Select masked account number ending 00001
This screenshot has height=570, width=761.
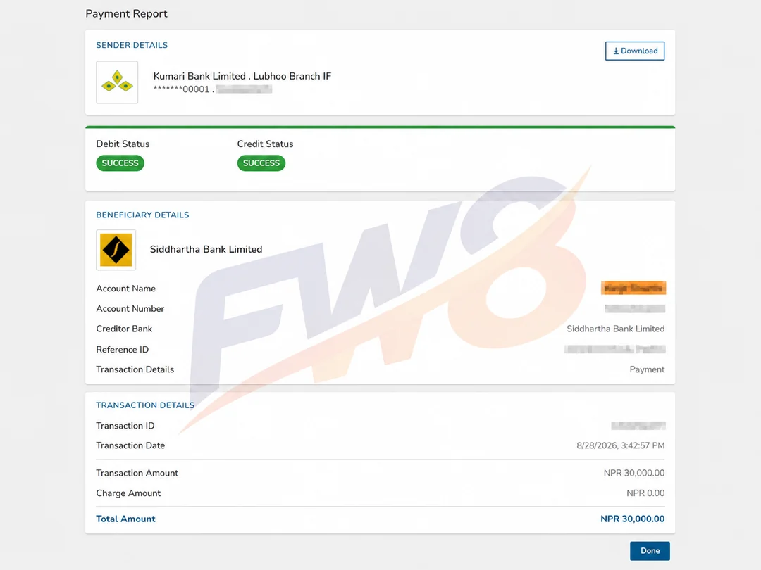coord(182,89)
